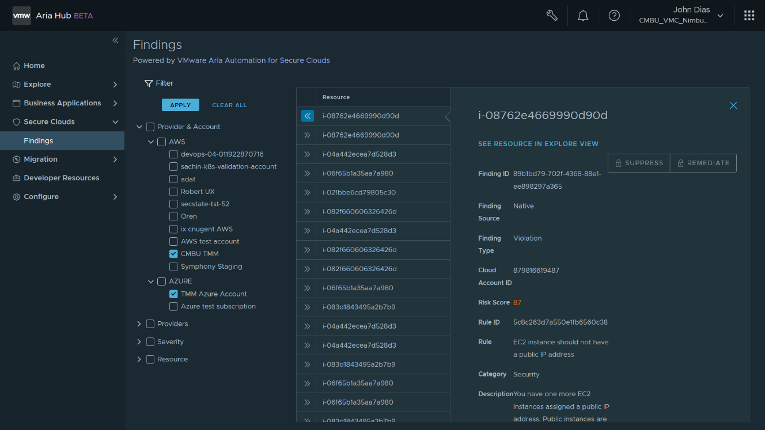This screenshot has width=765, height=430.
Task: Open the Migration menu item
Action: pyautogui.click(x=40, y=159)
